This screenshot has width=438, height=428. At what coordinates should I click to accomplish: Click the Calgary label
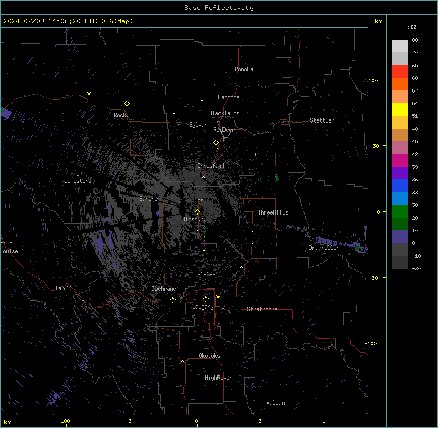pos(203,307)
